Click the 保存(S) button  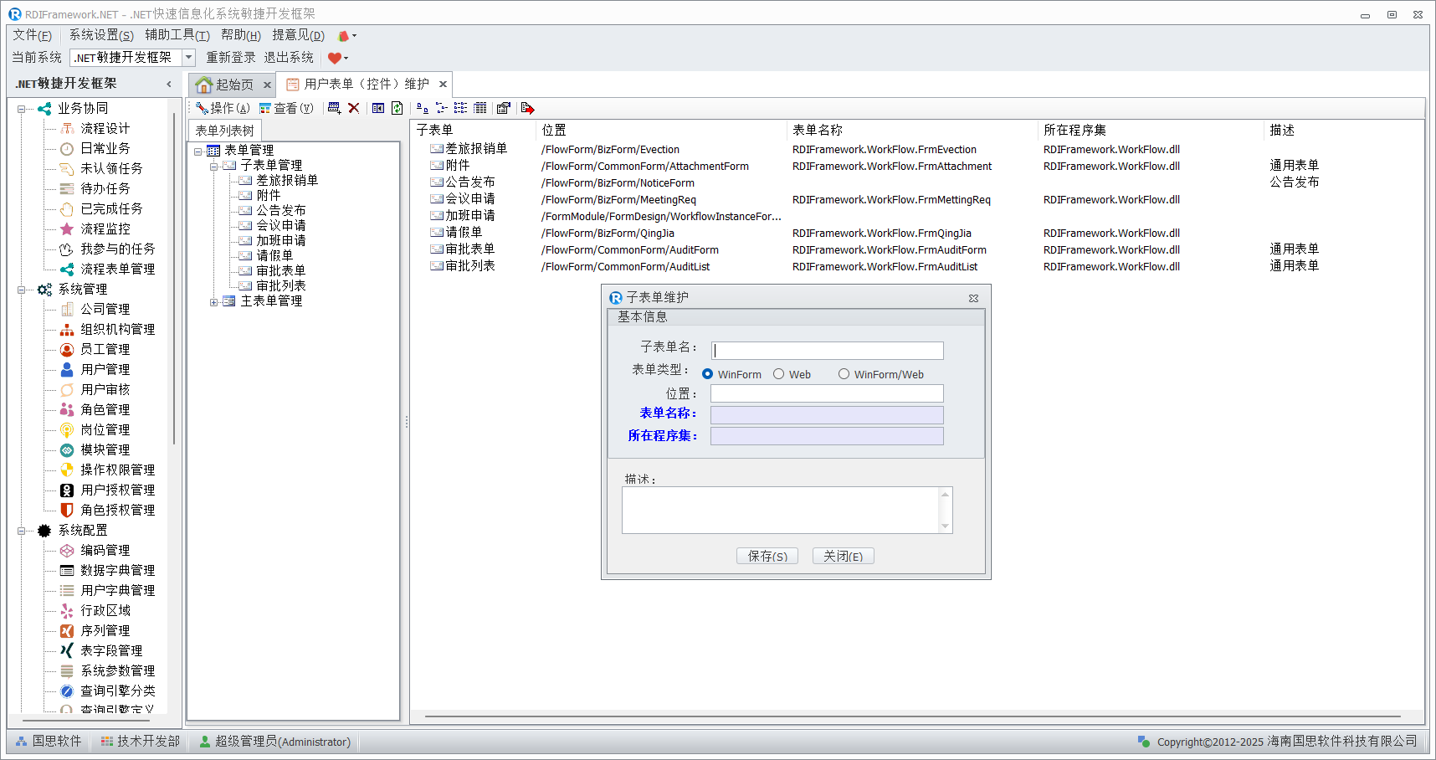pyautogui.click(x=767, y=556)
